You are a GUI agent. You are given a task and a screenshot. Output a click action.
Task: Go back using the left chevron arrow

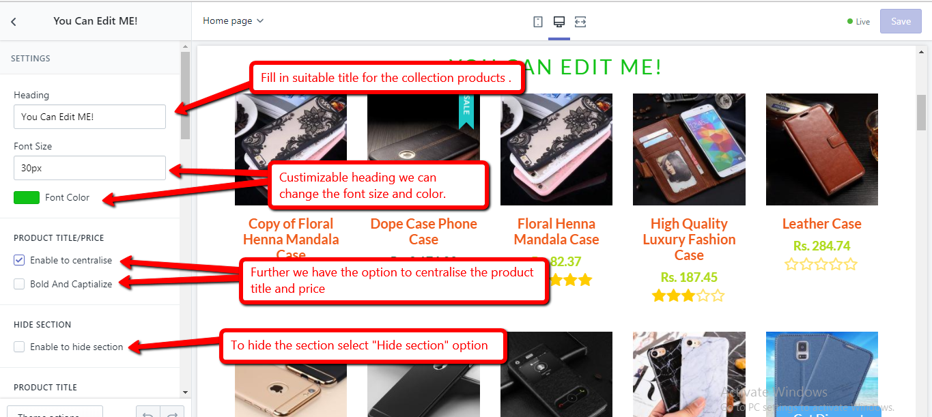(14, 22)
